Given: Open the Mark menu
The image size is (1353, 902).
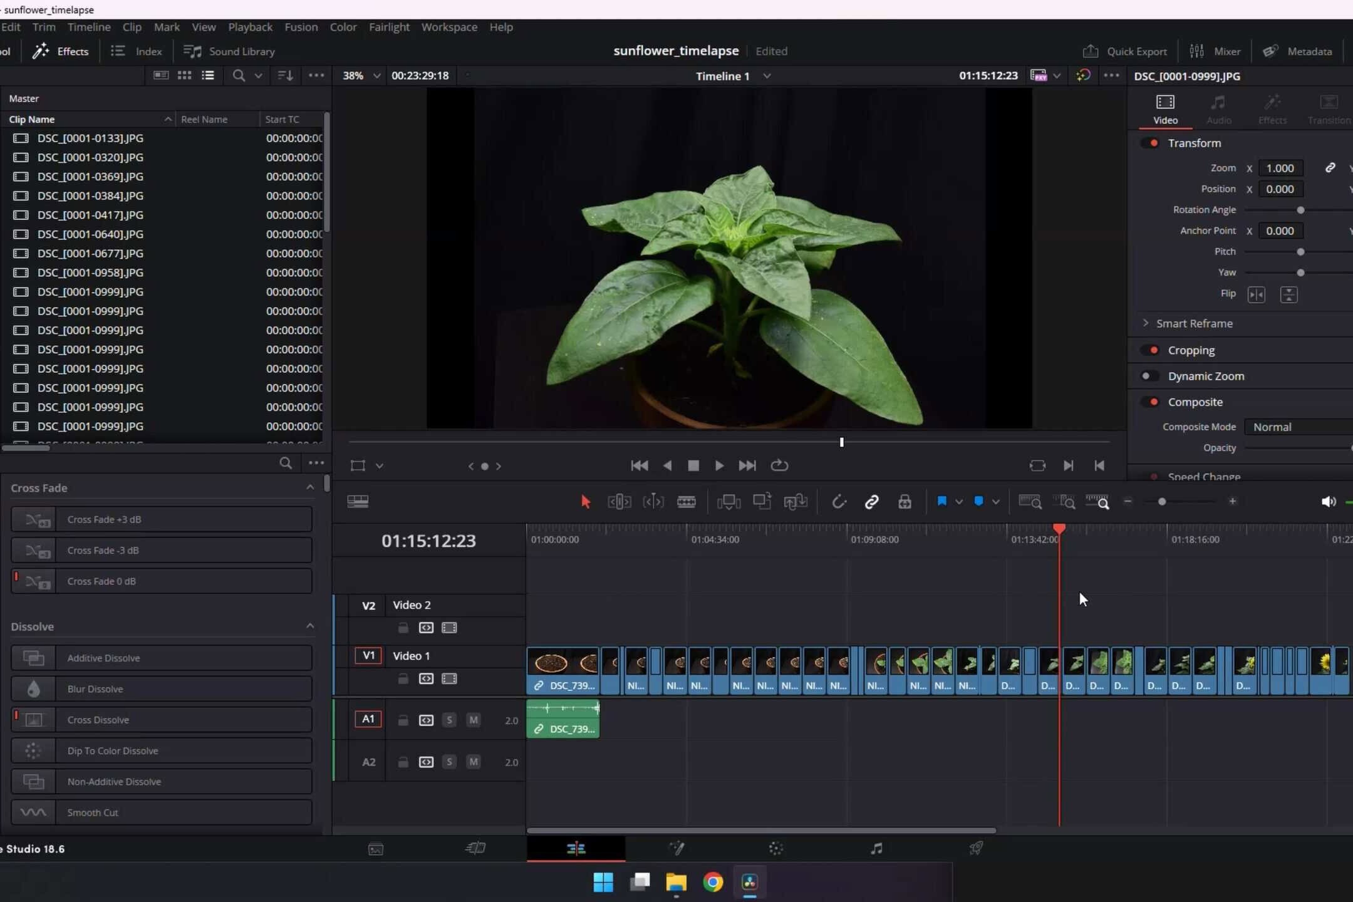Looking at the screenshot, I should pyautogui.click(x=167, y=27).
